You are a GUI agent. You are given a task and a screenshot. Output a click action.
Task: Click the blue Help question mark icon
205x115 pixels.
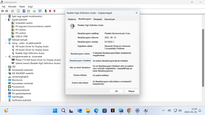pyautogui.click(x=24, y=11)
